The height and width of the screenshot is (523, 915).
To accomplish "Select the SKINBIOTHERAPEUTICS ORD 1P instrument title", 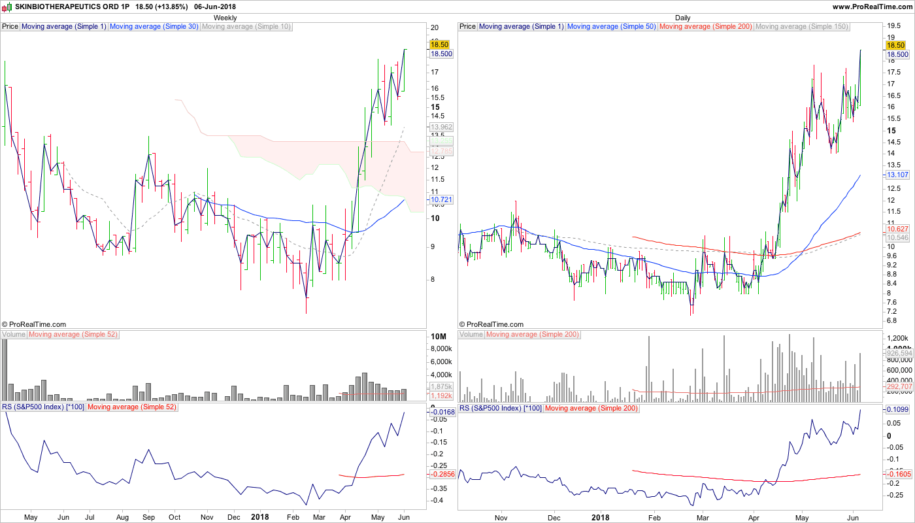I will (x=72, y=7).
